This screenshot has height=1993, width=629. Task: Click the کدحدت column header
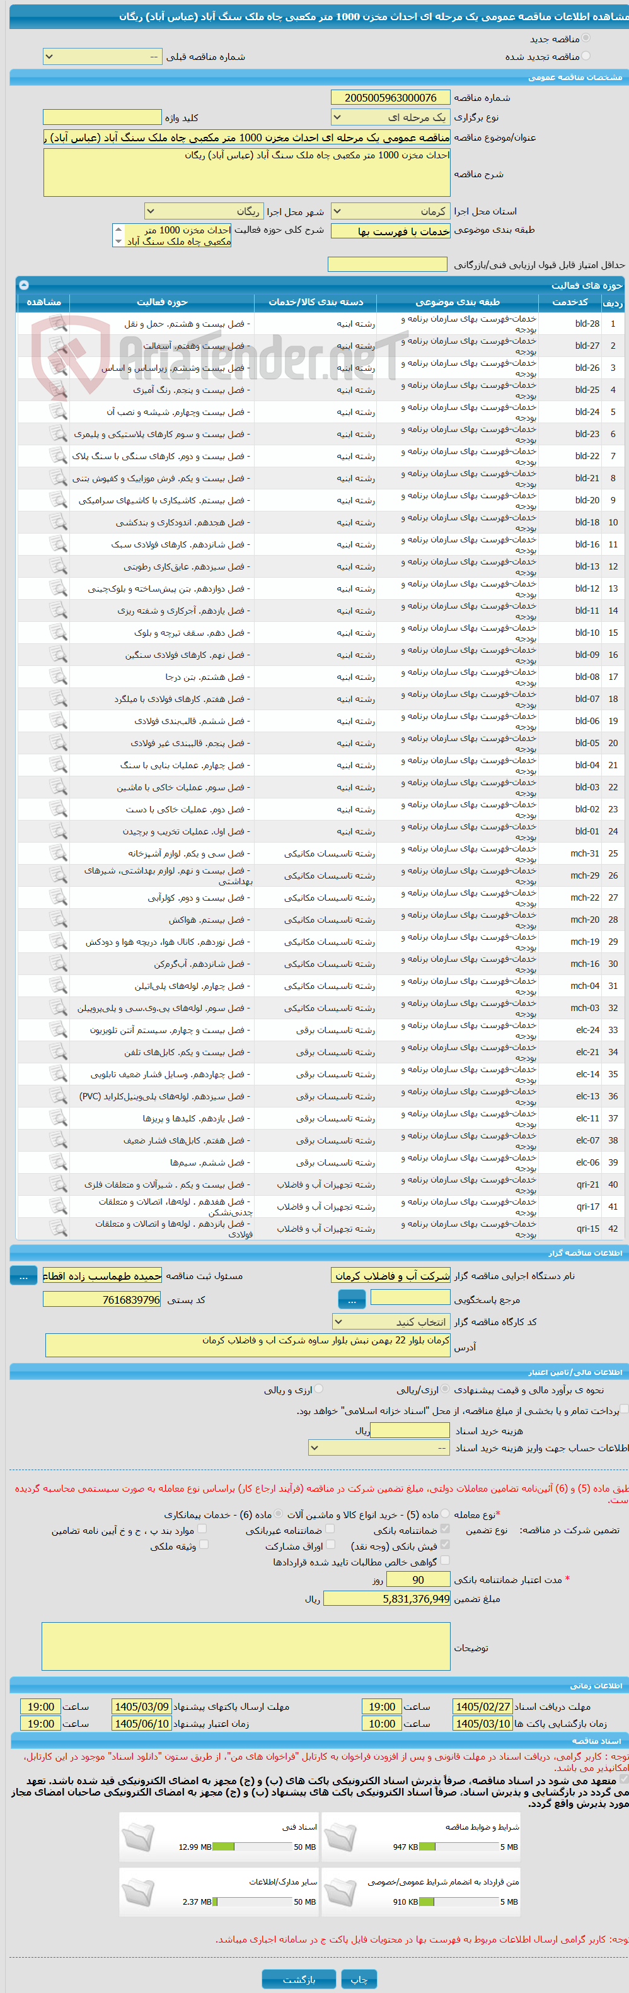click(570, 301)
